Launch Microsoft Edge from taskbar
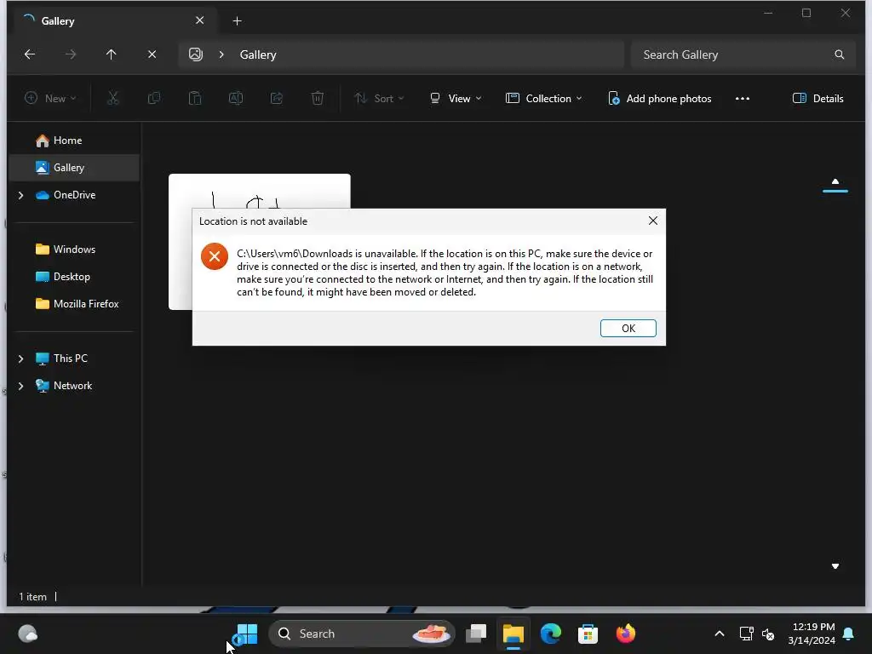Image resolution: width=872 pixels, height=654 pixels. click(x=551, y=634)
